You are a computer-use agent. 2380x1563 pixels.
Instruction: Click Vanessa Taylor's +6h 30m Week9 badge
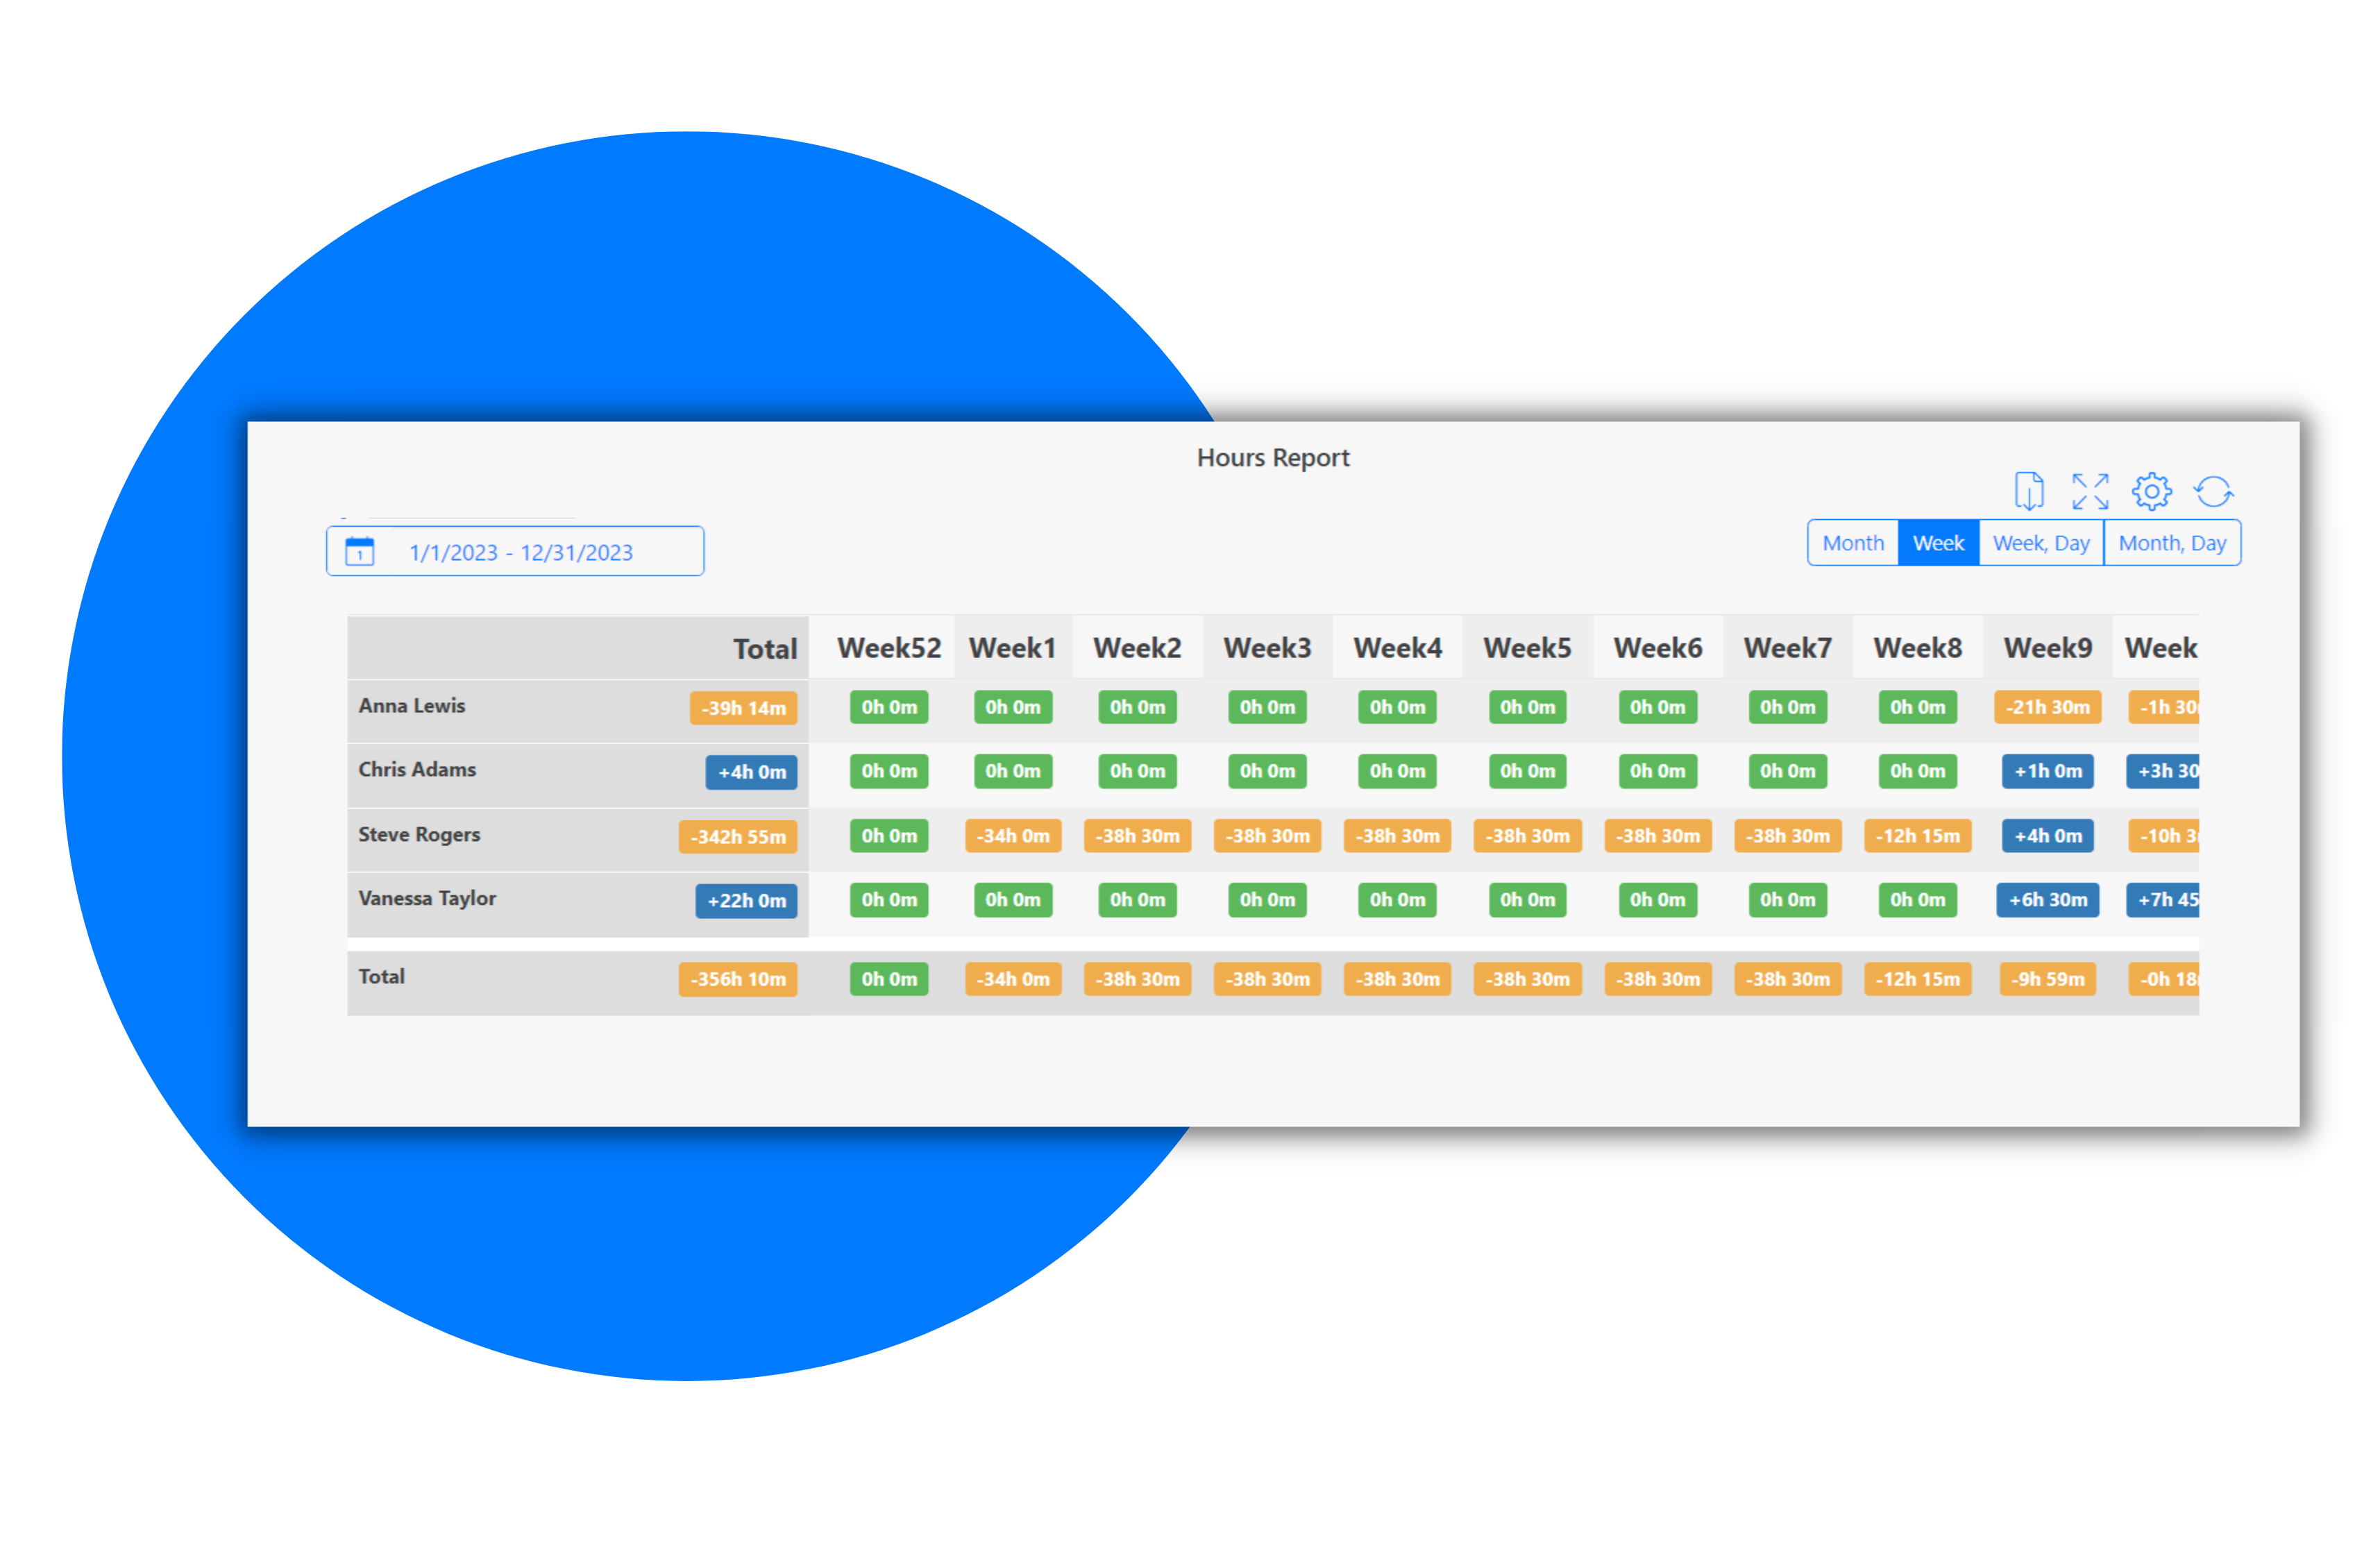click(2047, 900)
